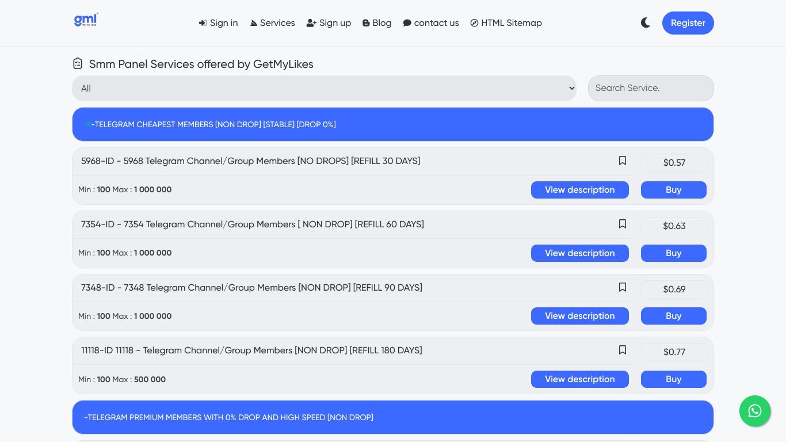Screen dimensions: 786x442
Task: Bookmark service 7348 Telegram Members
Action: coord(622,287)
